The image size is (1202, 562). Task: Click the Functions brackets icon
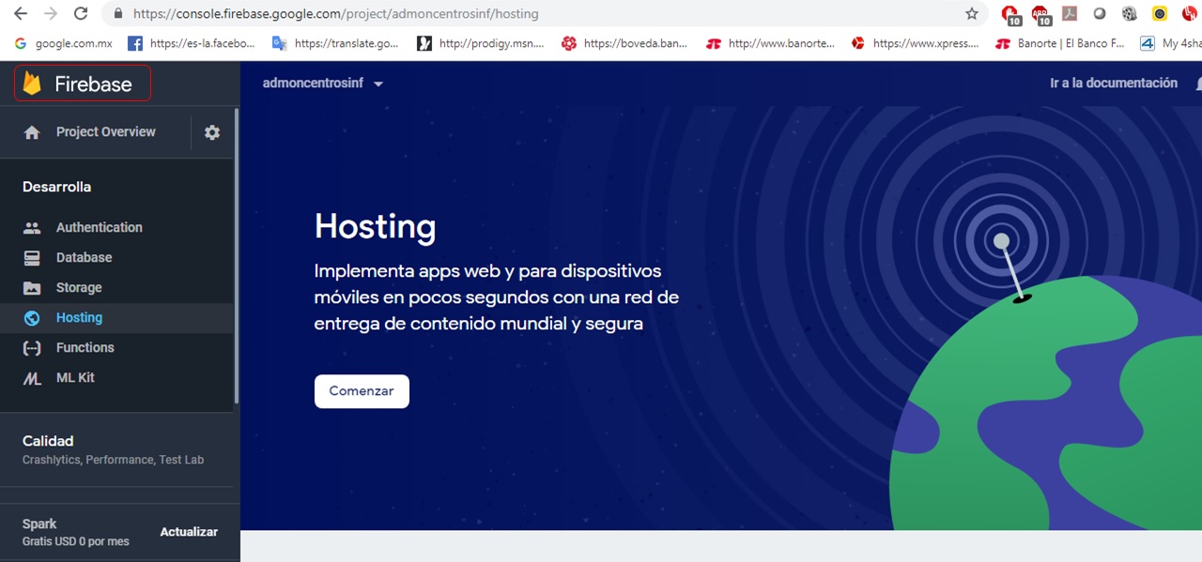pos(32,348)
